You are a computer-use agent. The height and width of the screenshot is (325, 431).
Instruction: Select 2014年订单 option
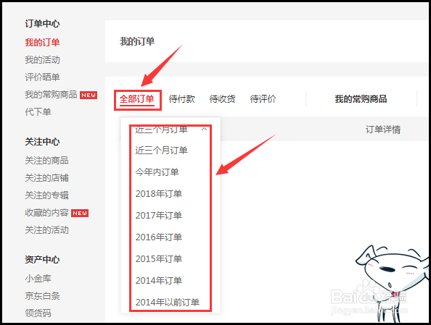(x=159, y=280)
